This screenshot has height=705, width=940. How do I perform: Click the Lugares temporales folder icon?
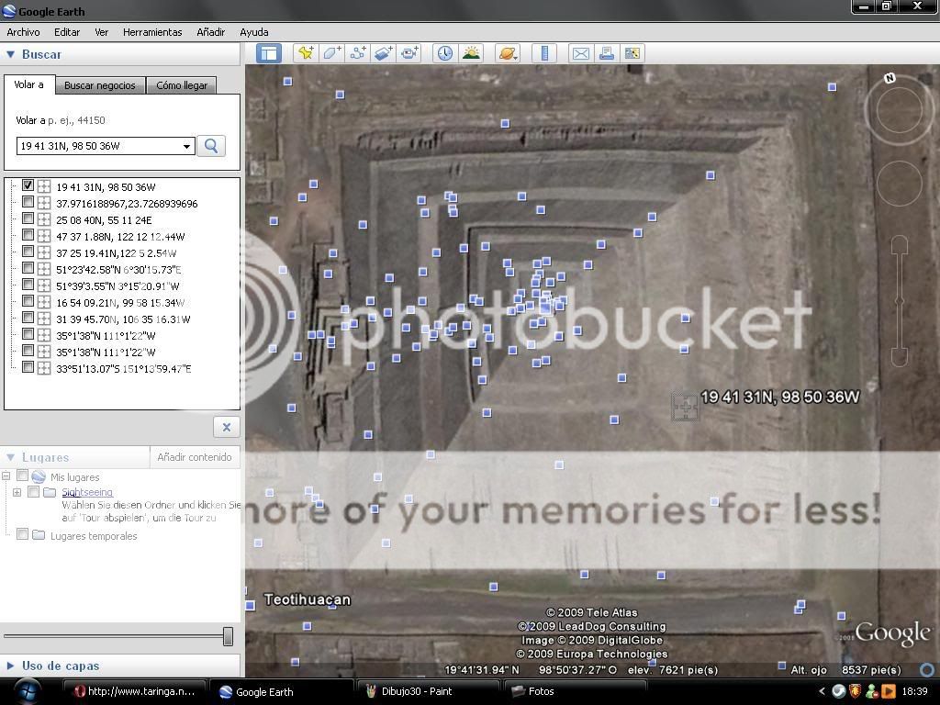[39, 535]
